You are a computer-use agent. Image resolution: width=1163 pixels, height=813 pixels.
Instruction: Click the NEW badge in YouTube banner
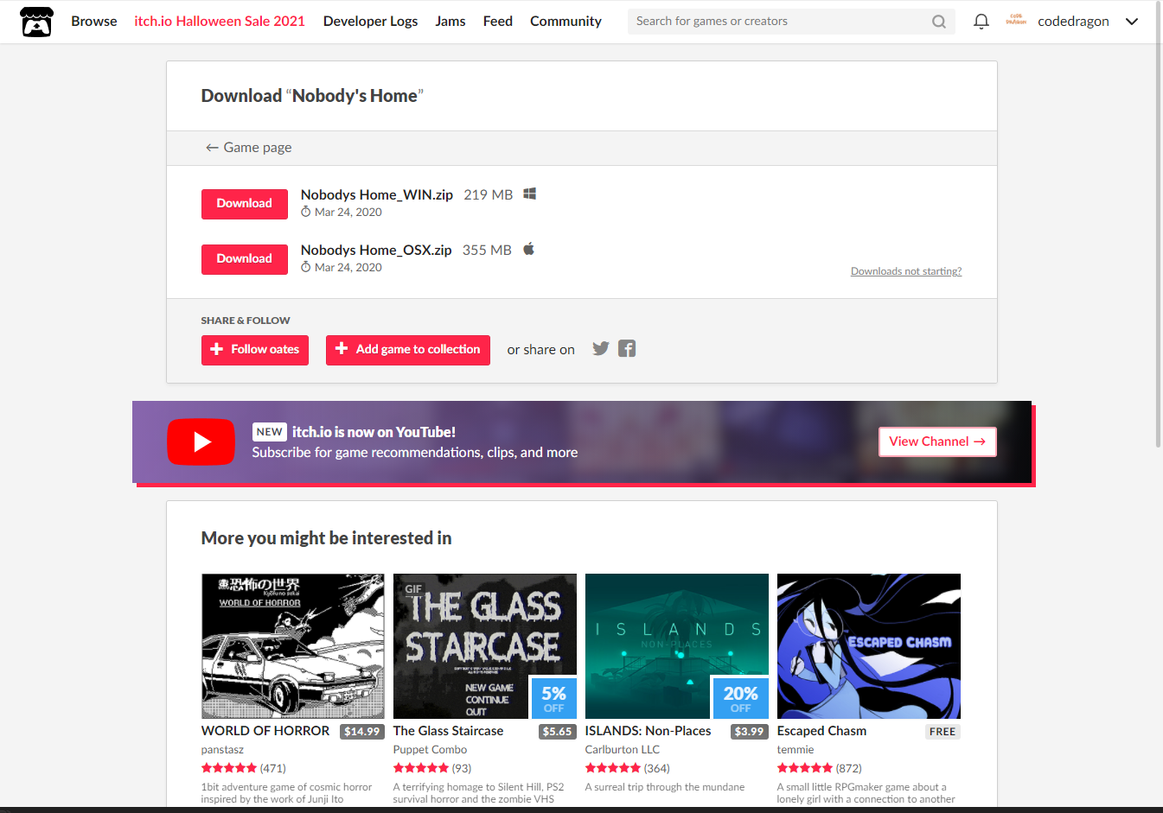[x=269, y=432]
